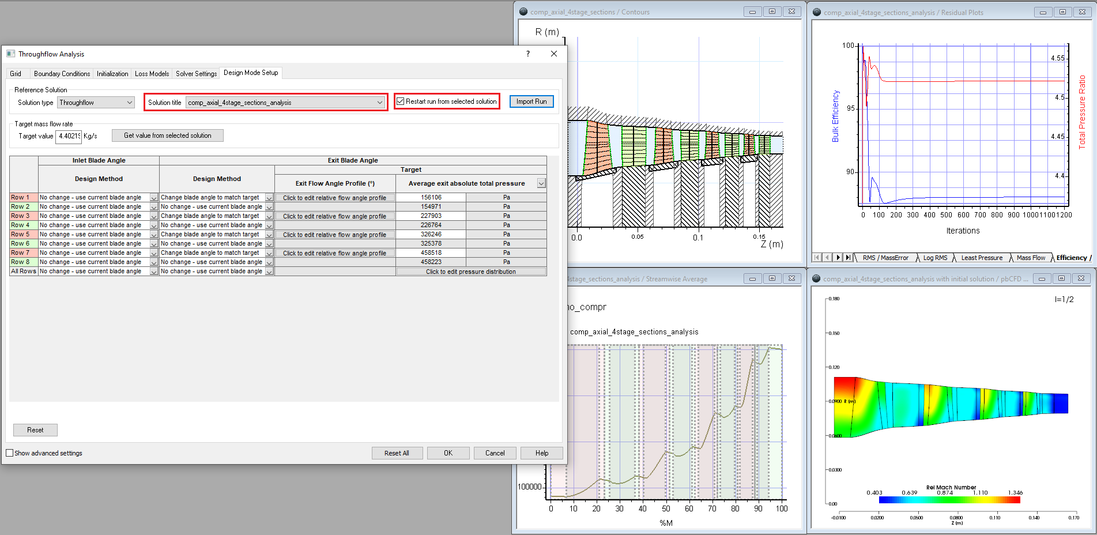1097x535 pixels.
Task: Toggle Restart run from selected solution checkbox
Action: (x=401, y=101)
